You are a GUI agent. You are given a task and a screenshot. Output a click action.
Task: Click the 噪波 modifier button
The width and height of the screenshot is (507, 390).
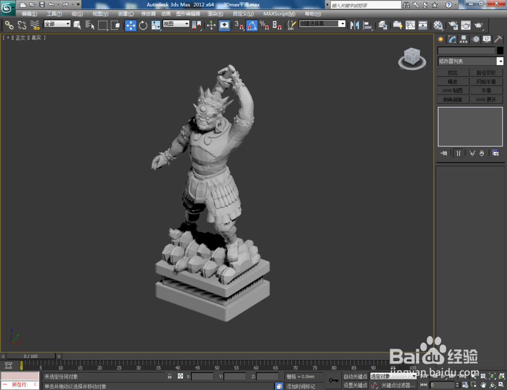(x=453, y=82)
